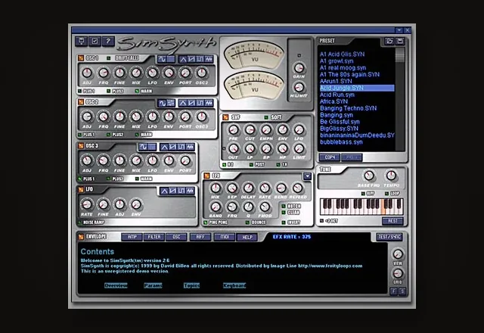
Task: Switch to AMP envelope tab
Action: click(x=132, y=237)
